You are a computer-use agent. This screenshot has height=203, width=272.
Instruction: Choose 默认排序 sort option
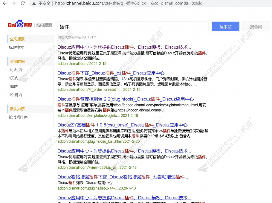tap(30, 109)
